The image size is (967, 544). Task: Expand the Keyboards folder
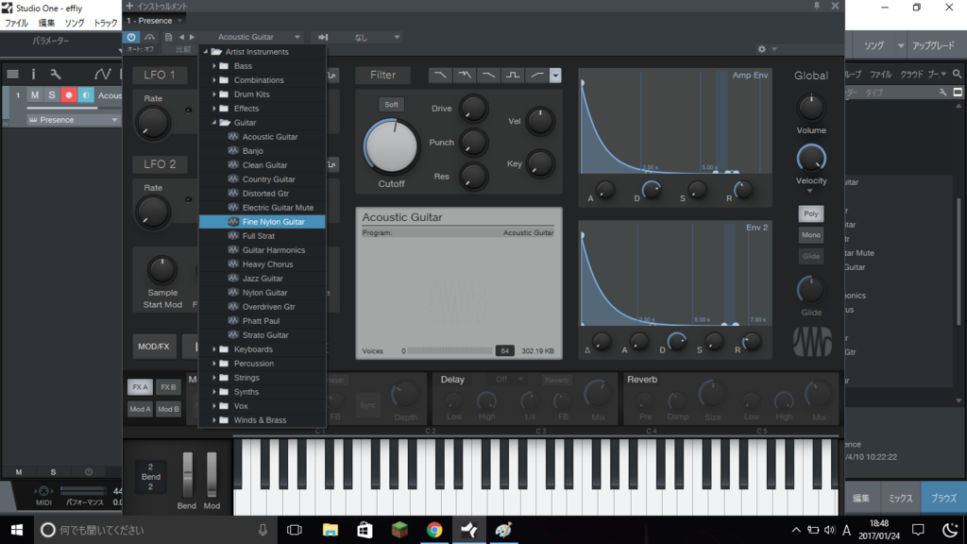click(x=214, y=349)
